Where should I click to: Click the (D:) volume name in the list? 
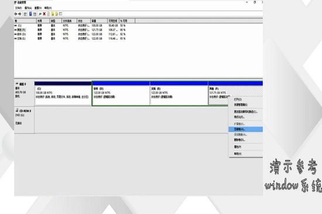22,34
